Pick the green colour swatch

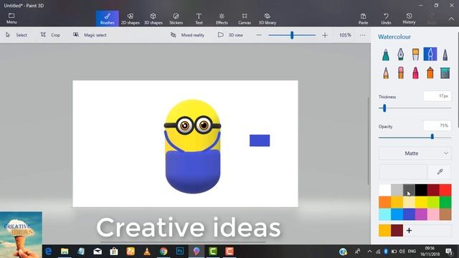tap(445, 202)
